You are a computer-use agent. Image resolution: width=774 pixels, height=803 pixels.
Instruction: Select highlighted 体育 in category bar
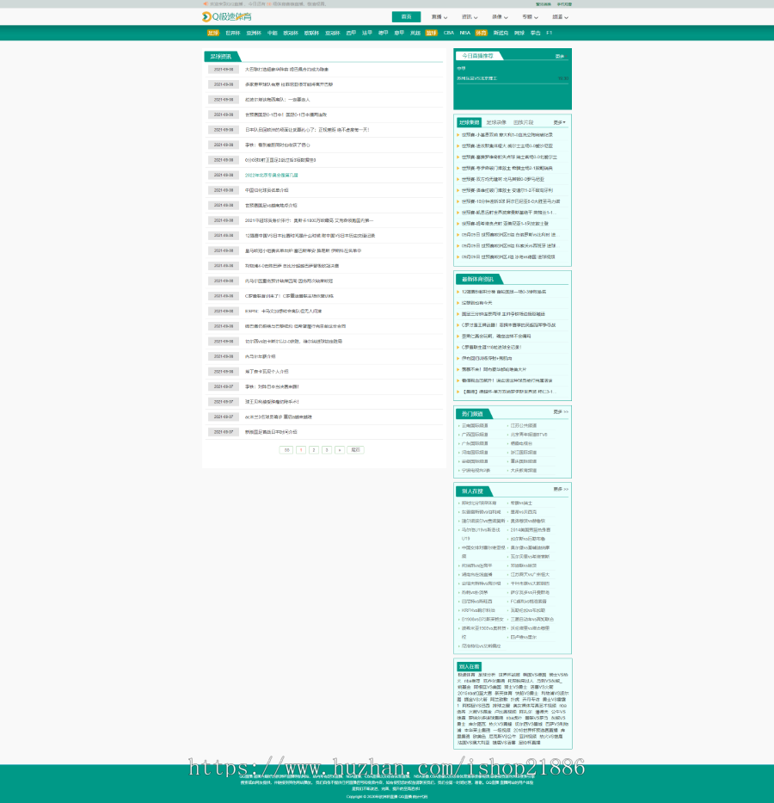[482, 33]
